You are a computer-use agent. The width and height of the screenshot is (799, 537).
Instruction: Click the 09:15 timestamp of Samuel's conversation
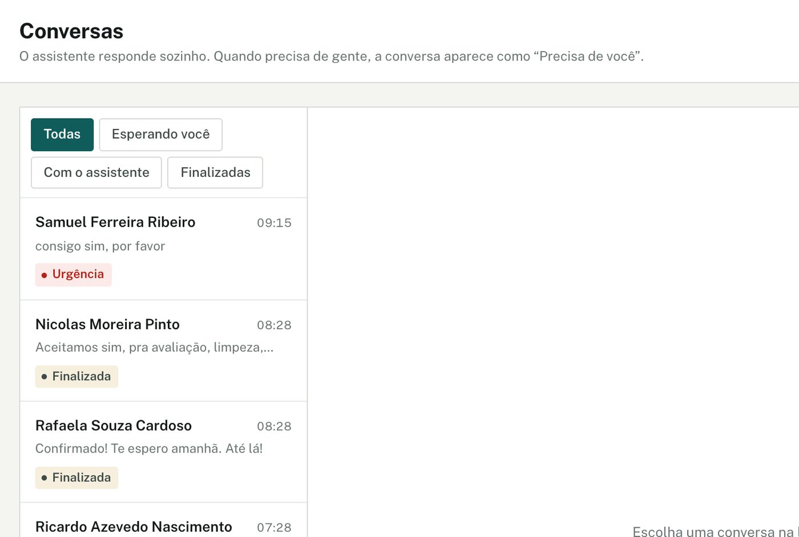coord(274,223)
